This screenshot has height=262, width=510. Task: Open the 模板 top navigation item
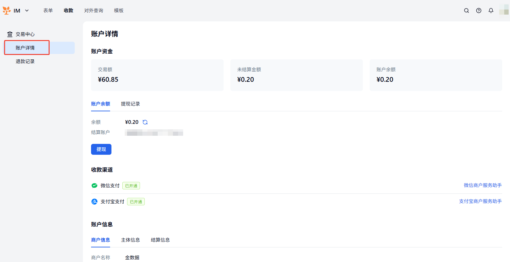pyautogui.click(x=119, y=11)
